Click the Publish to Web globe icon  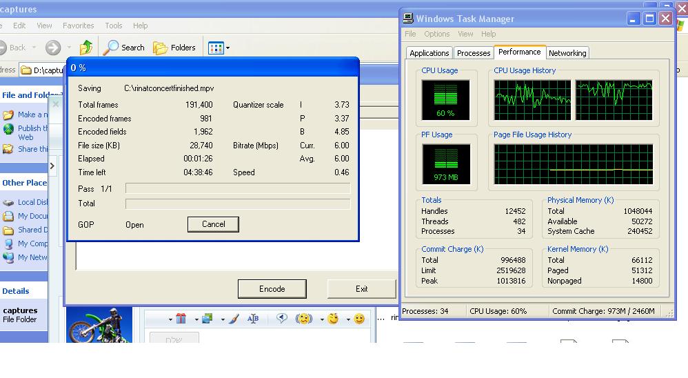[x=8, y=129]
